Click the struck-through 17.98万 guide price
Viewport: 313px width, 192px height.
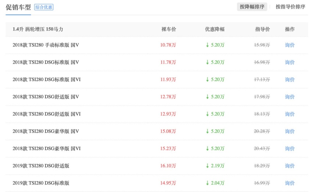click(262, 97)
